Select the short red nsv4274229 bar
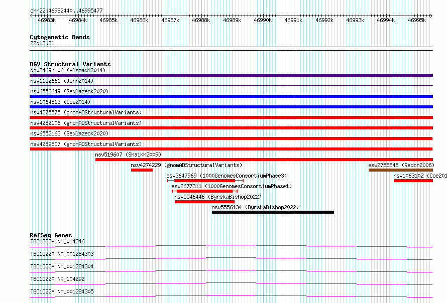This screenshot has height=303, width=447. (142, 170)
